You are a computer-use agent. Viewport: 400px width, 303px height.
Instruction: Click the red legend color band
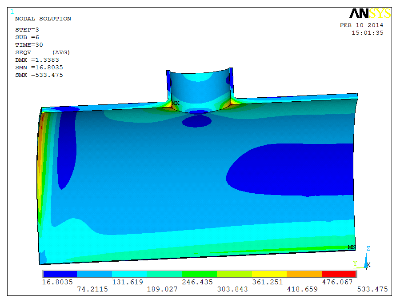[339, 274]
